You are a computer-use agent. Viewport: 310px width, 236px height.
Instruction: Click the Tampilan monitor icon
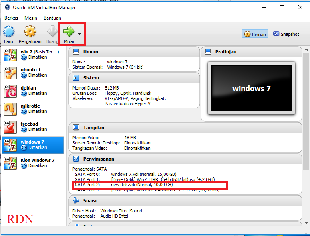pos(76,127)
